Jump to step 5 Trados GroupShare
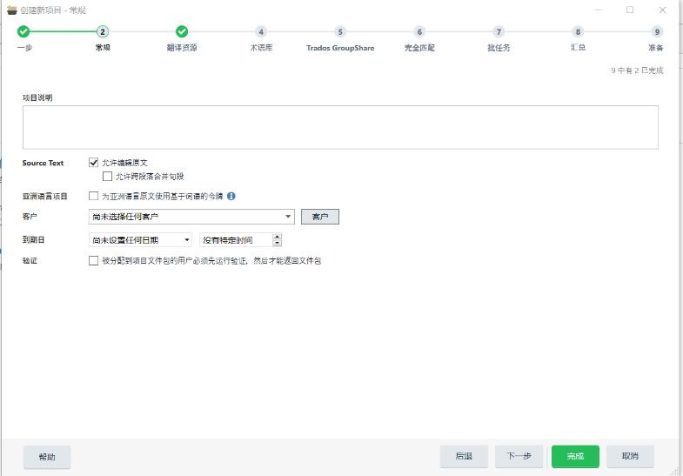The height and width of the screenshot is (476, 683). [x=340, y=31]
